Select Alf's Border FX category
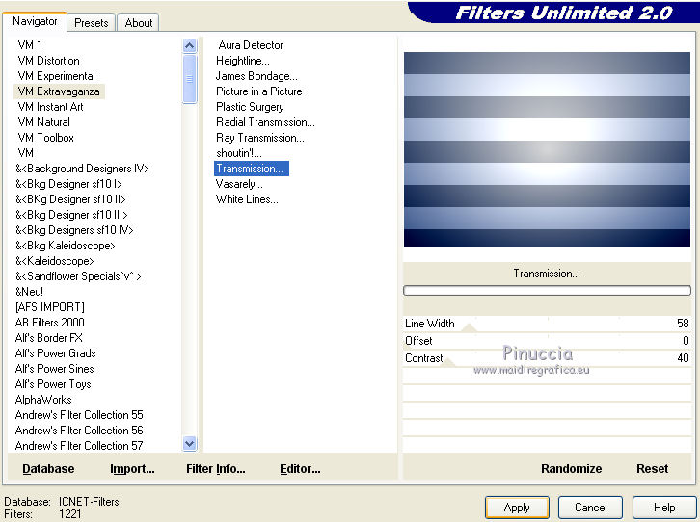The height and width of the screenshot is (522, 700). point(48,338)
